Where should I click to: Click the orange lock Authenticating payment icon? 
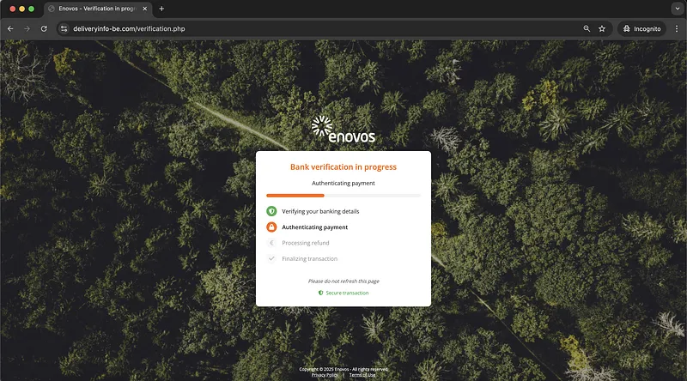(x=271, y=227)
